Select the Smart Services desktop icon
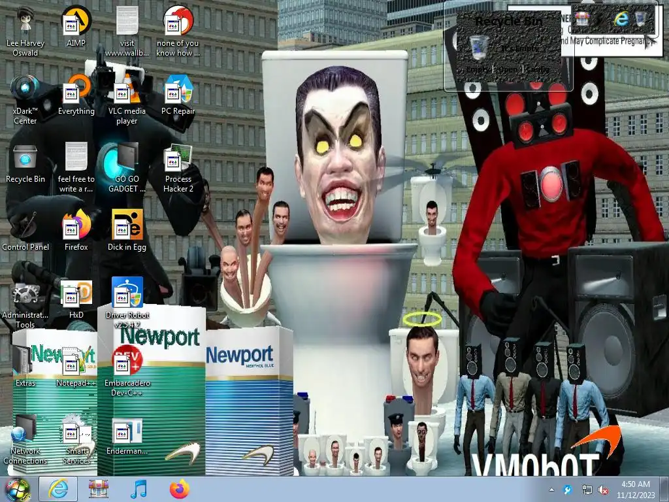 [x=76, y=440]
